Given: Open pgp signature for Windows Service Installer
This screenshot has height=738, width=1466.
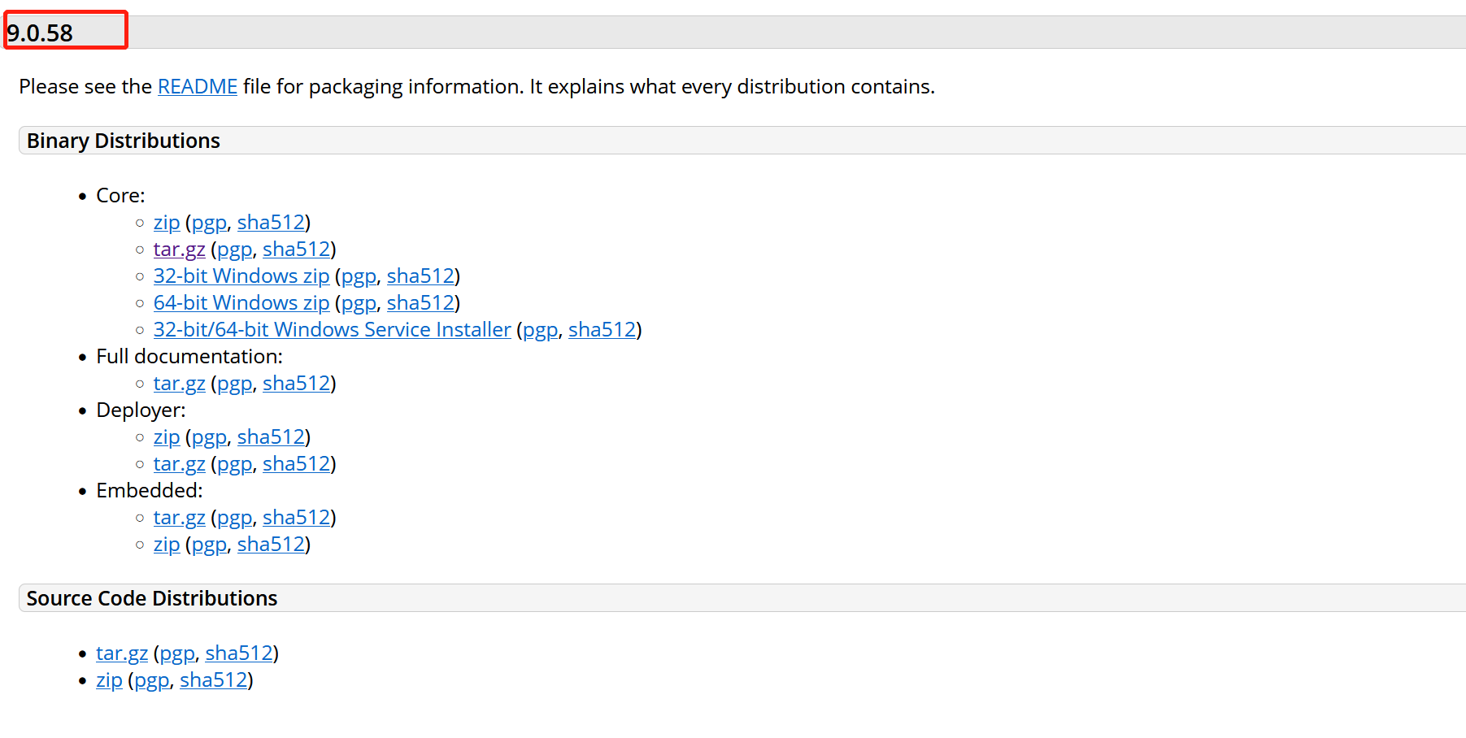Looking at the screenshot, I should click(541, 330).
